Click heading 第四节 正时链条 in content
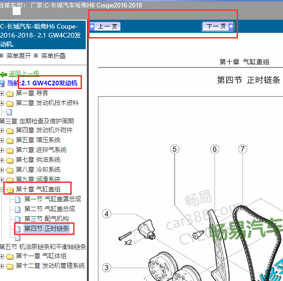 pyautogui.click(x=248, y=80)
